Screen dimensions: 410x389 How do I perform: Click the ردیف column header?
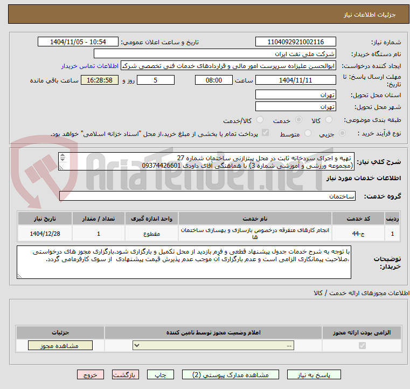[x=392, y=219]
